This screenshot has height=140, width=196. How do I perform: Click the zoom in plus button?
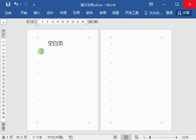click(x=176, y=137)
